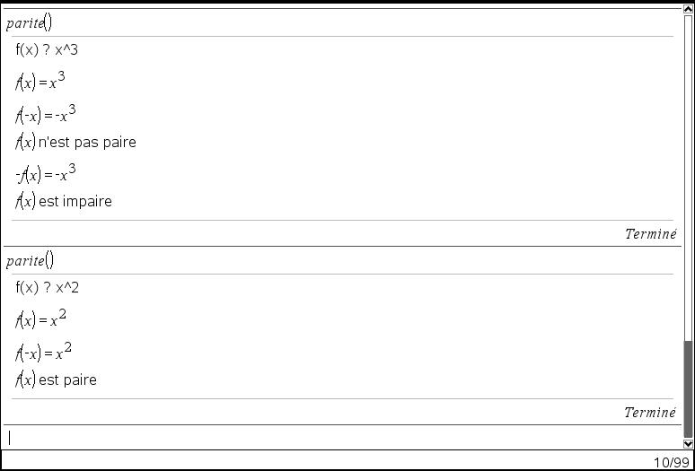Click the second 'Terminé' result label

coord(650,413)
